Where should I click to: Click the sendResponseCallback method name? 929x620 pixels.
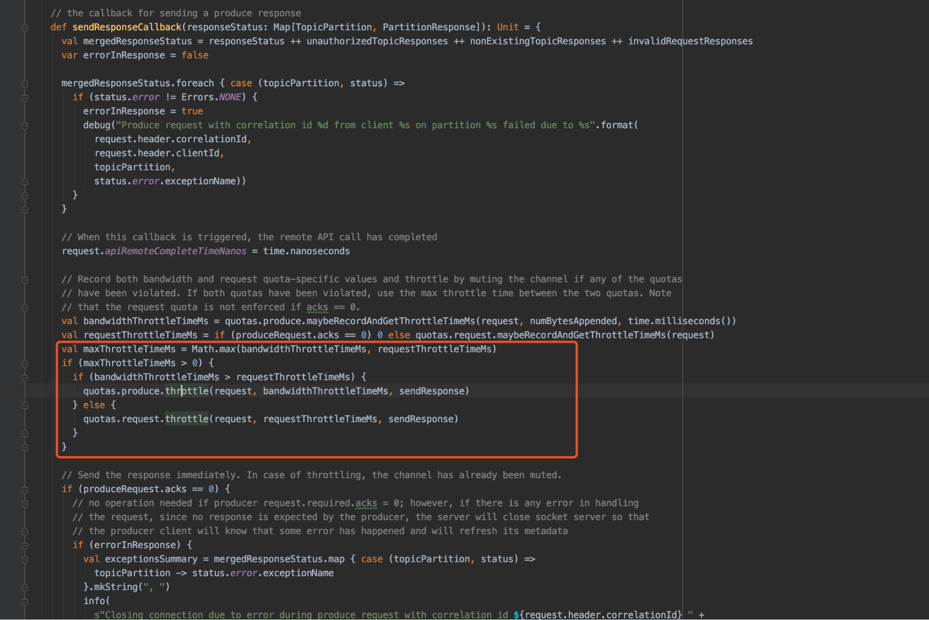(126, 27)
